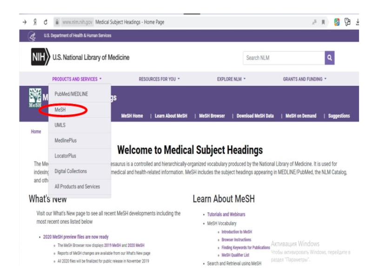Select MedlinePlus from the dropdown
The image size is (372, 279).
pyautogui.click(x=80, y=140)
